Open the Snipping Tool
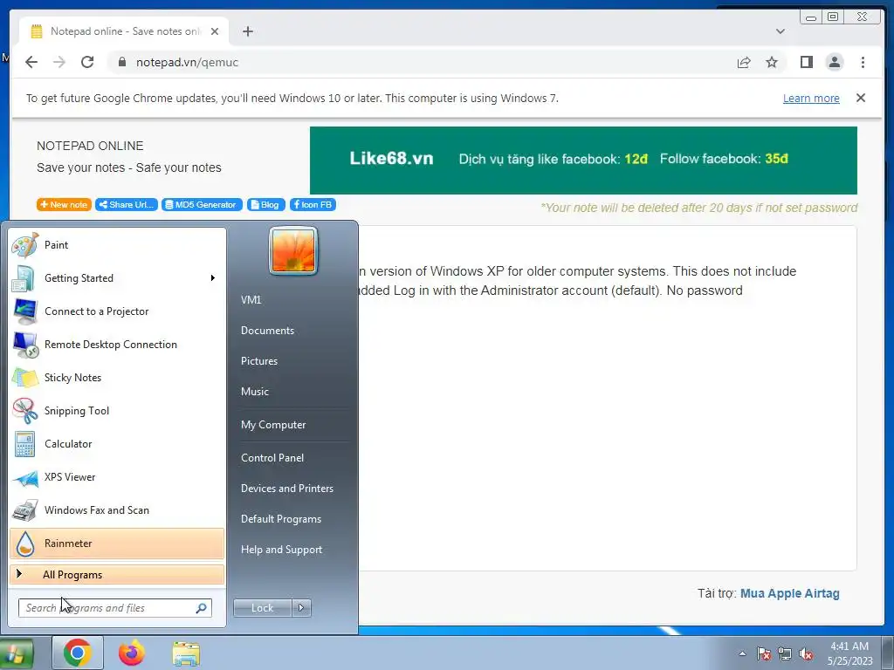Screen dimensions: 894x670 [117, 411]
